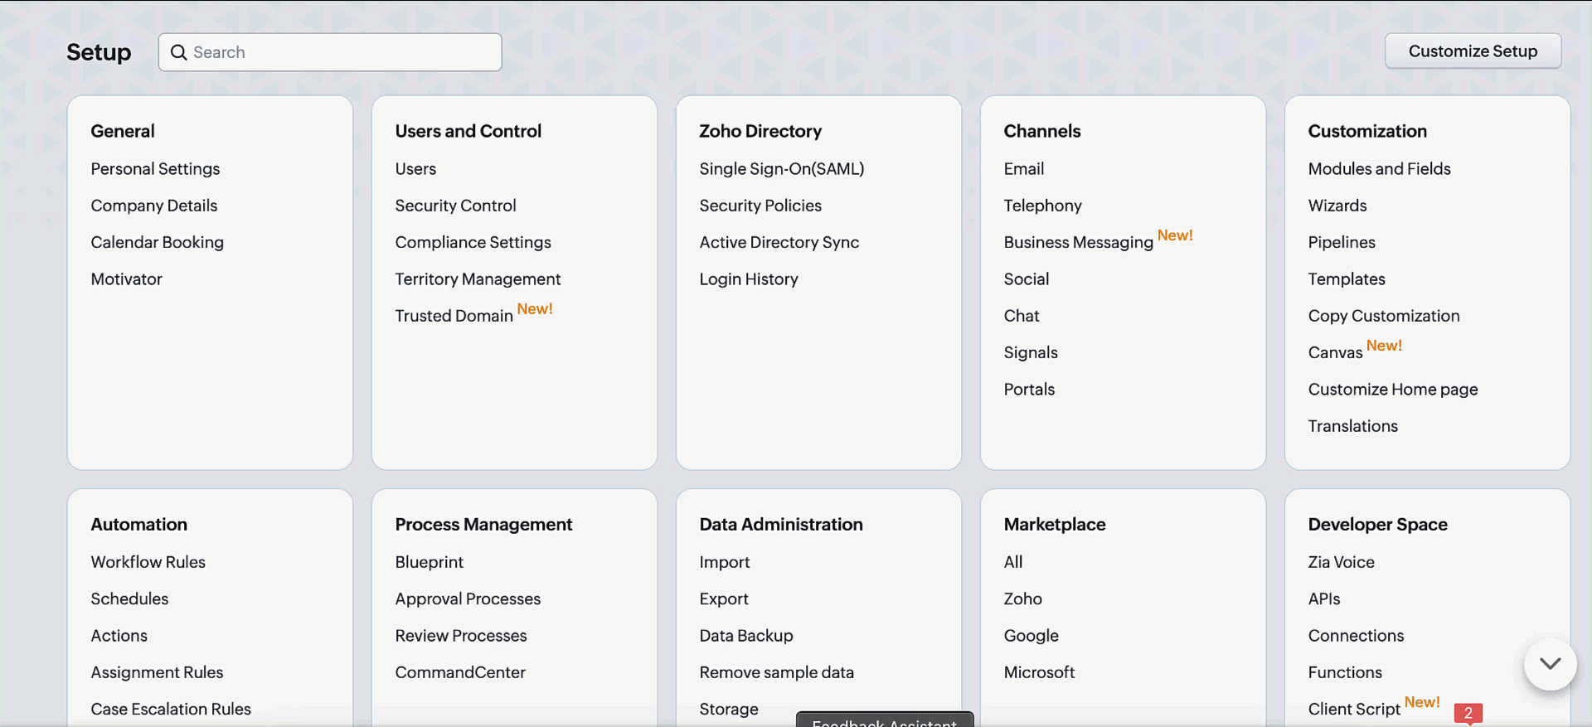Open Business Messaging channel
1592x727 pixels.
tap(1078, 243)
